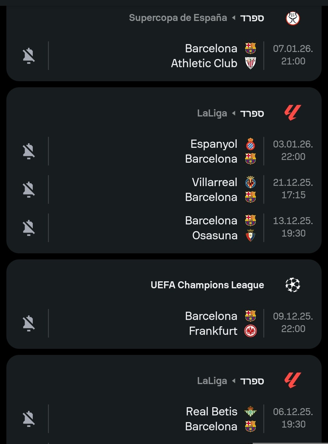The height and width of the screenshot is (444, 328).
Task: Expand arrow beside LaLiga above Espanyol match
Action: 234,113
